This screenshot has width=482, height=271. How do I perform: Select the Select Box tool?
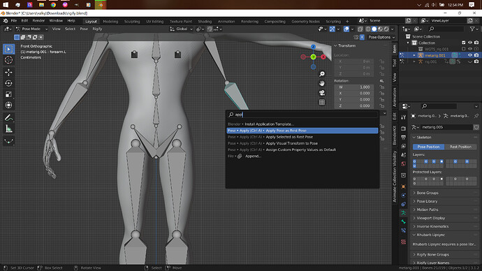(8, 49)
